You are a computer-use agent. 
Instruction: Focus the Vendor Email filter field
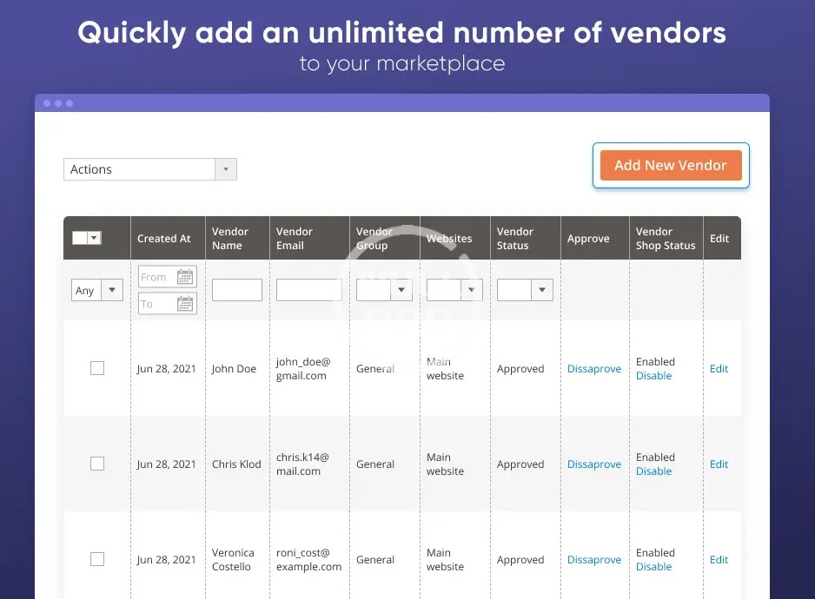(308, 290)
